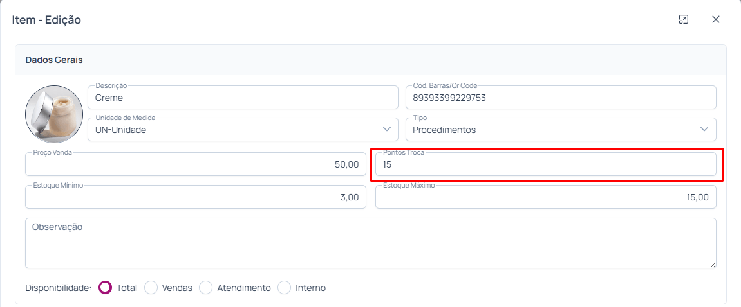Choose the Vendas availability radio button

151,287
